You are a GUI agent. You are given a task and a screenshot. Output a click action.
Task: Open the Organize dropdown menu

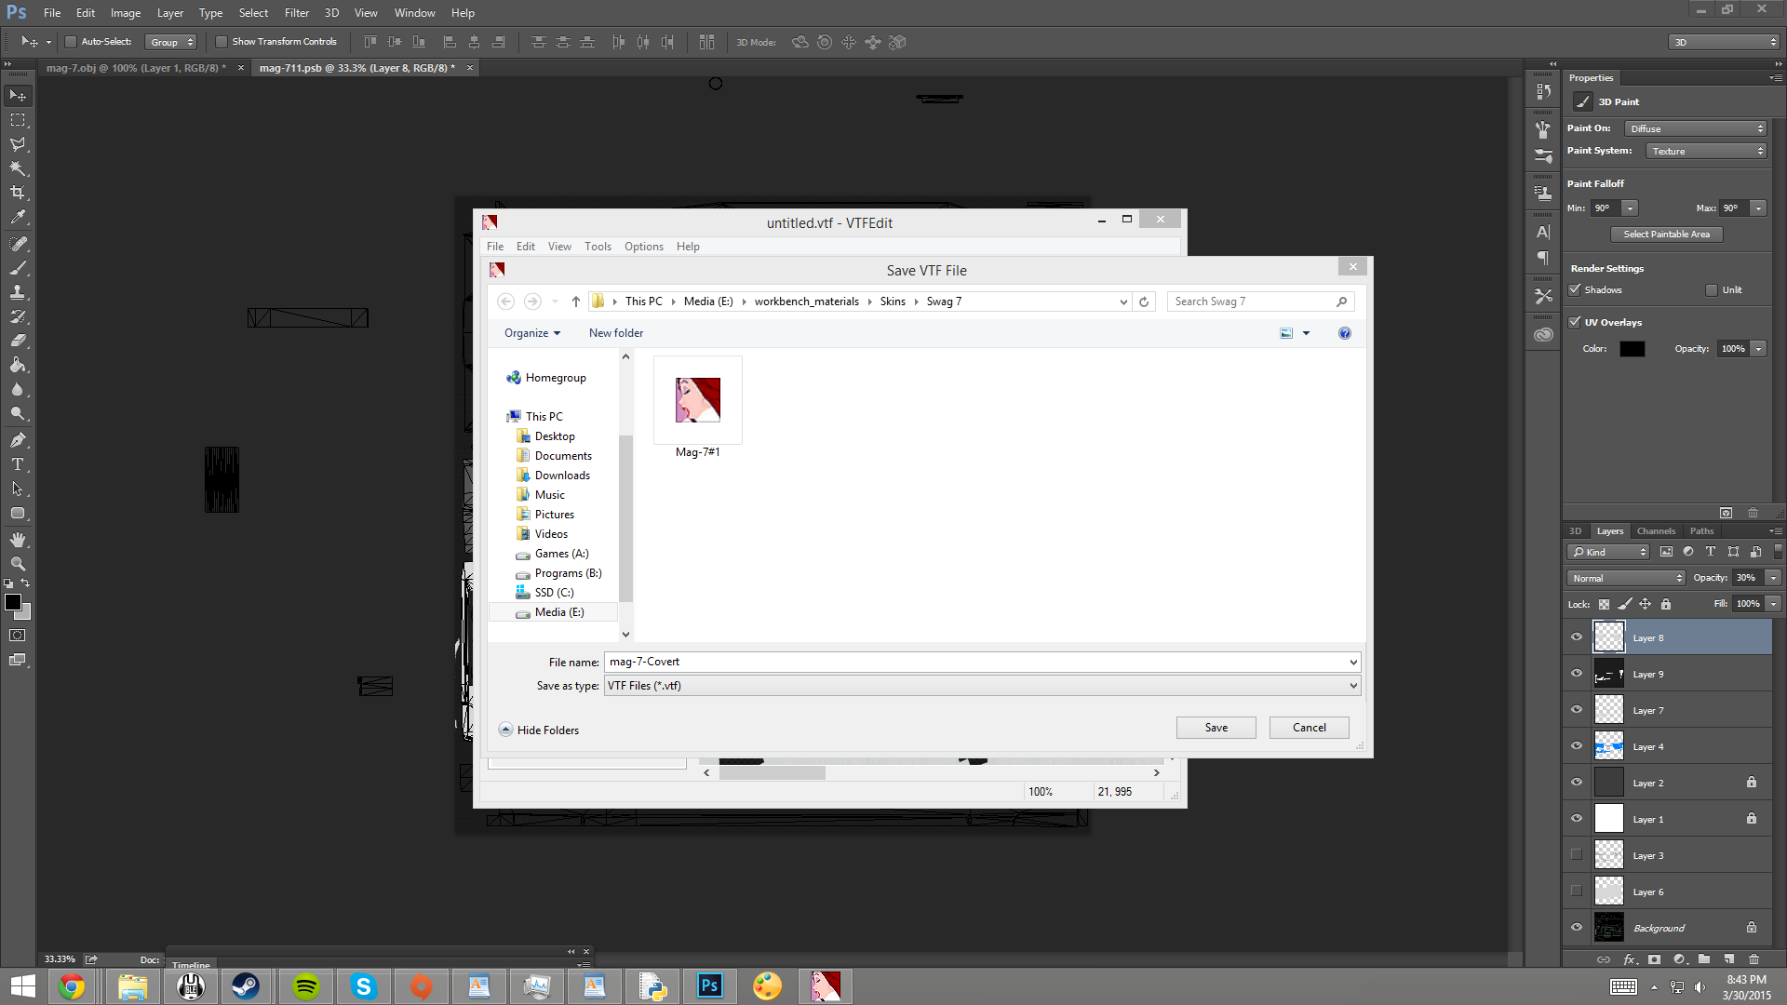click(531, 333)
